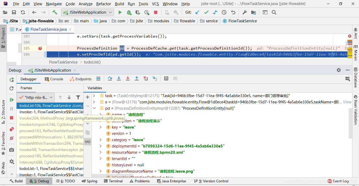This screenshot has width=359, height=186.
Task: Step Out in debugger toolbar
Action: coord(137,78)
